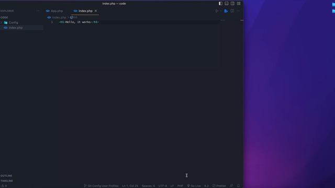Click the blue run-and-debug icon in editor toolbar

tap(226, 11)
